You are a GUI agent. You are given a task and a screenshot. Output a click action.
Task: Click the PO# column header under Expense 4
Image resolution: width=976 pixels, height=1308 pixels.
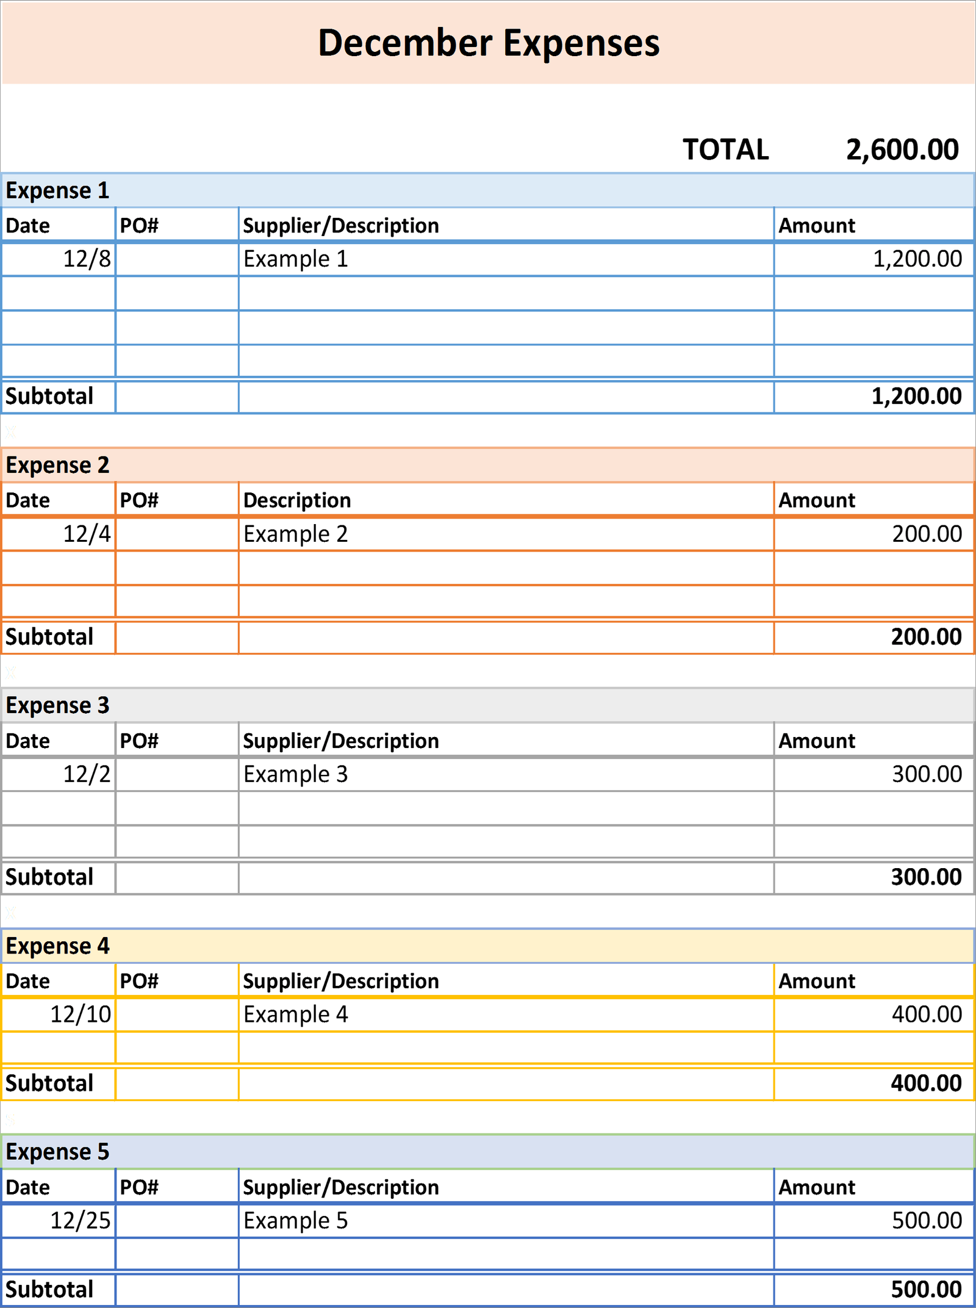[140, 980]
